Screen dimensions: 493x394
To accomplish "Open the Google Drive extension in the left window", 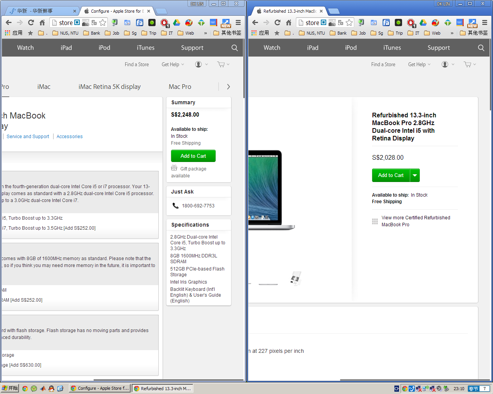I will 177,22.
